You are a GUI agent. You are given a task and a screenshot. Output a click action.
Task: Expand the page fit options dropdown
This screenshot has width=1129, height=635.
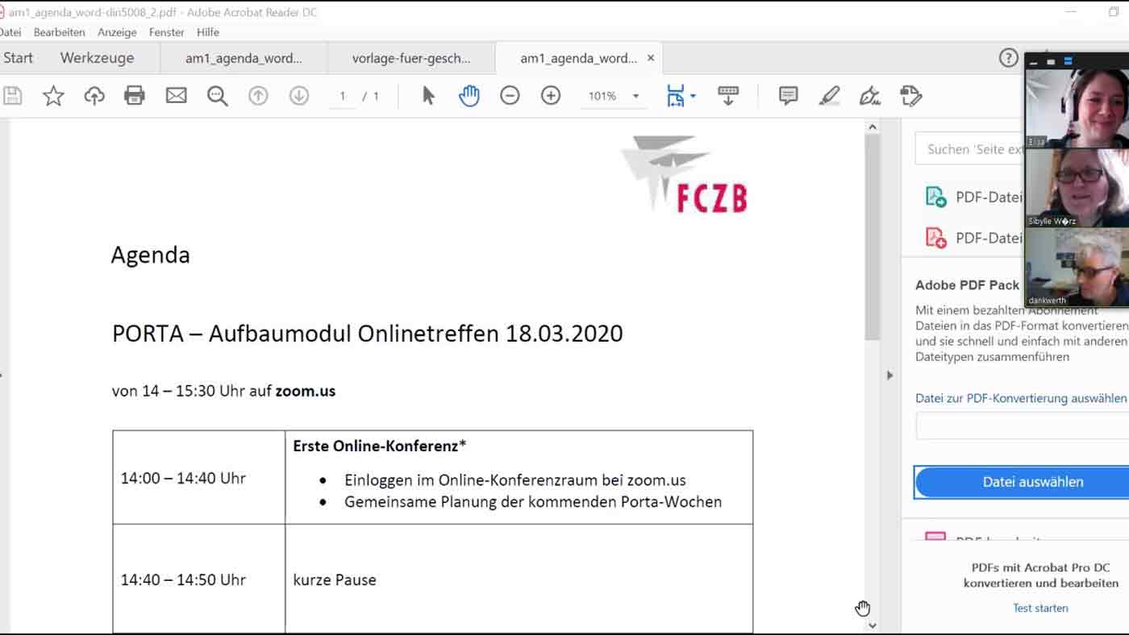[693, 97]
